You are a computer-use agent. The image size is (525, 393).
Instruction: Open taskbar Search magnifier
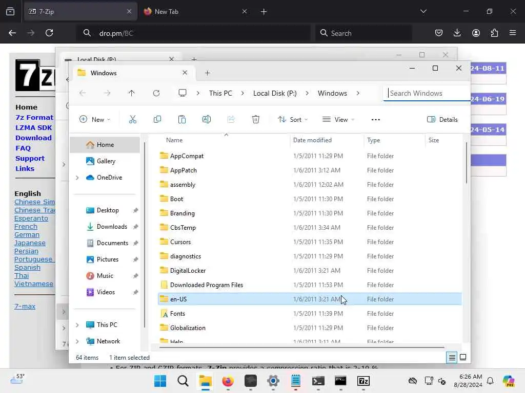pos(183,381)
